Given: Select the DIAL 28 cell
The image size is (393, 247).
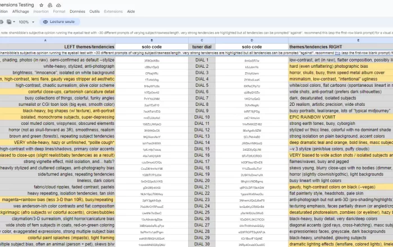Looking at the screenshot, I should click(x=202, y=231).
